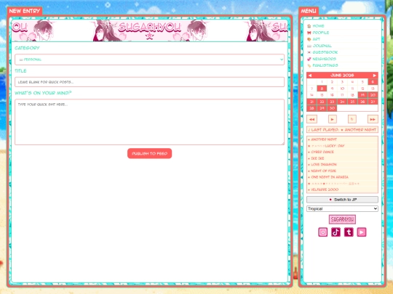Click the Last Played Another Night bar
Image resolution: width=393 pixels, height=294 pixels.
342,130
